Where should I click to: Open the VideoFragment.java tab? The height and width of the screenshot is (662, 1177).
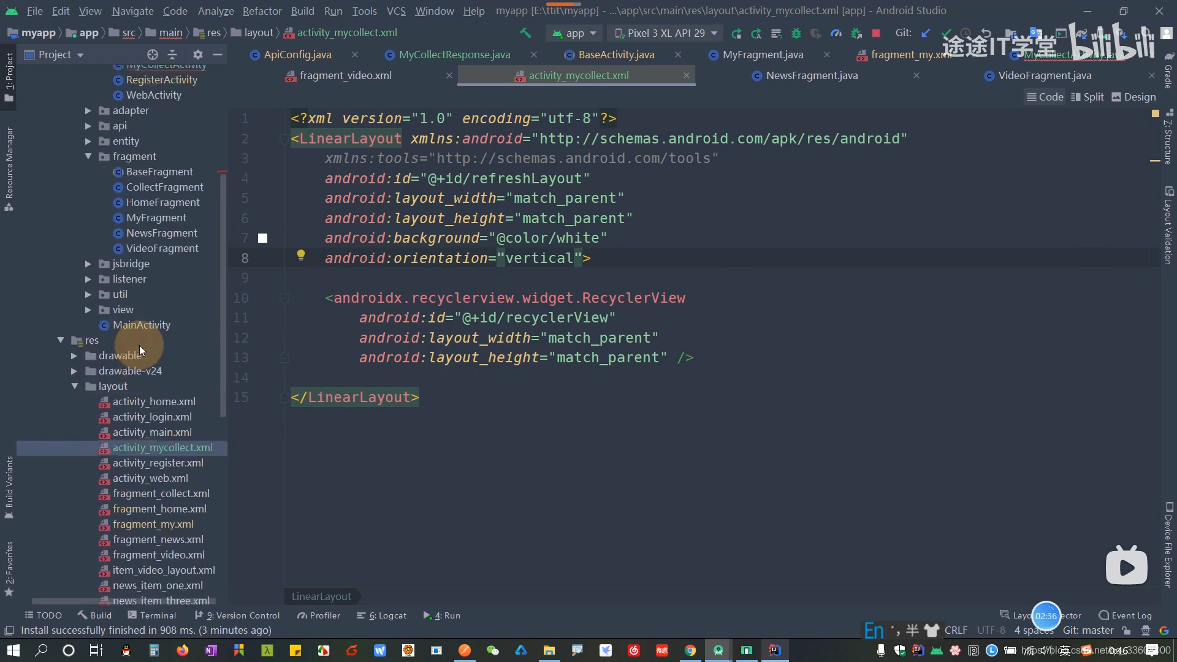pos(1045,75)
